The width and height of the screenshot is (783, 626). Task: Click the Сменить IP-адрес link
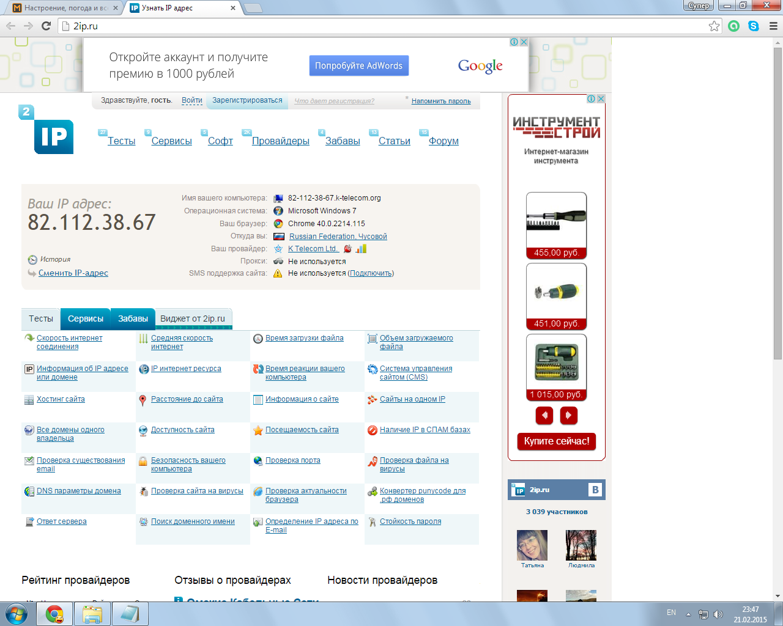pos(73,273)
